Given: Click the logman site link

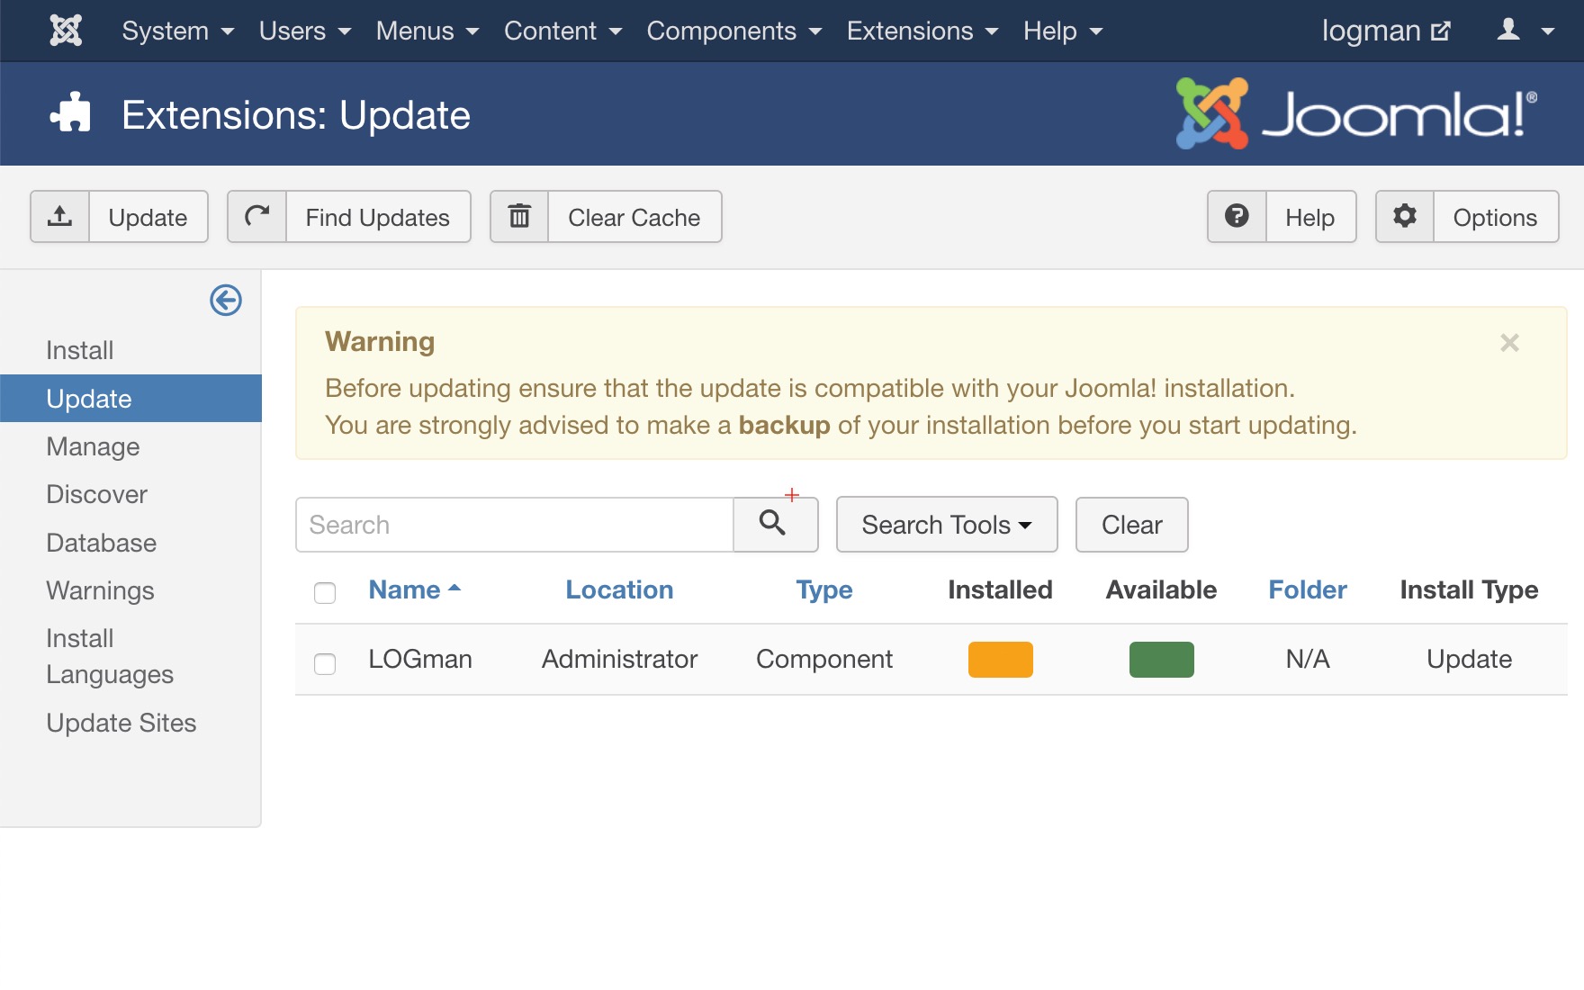Looking at the screenshot, I should coord(1371,31).
